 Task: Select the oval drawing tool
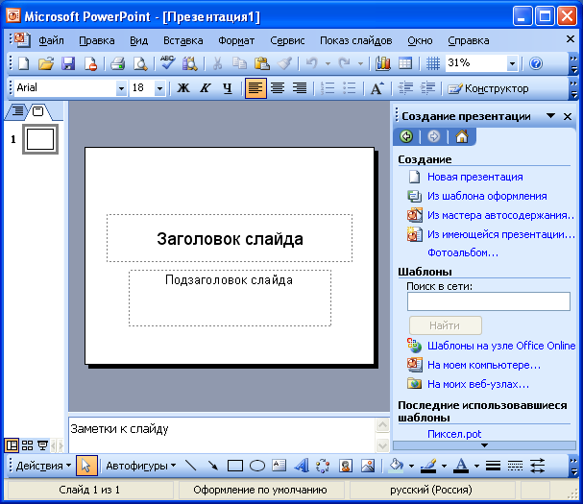(x=257, y=466)
